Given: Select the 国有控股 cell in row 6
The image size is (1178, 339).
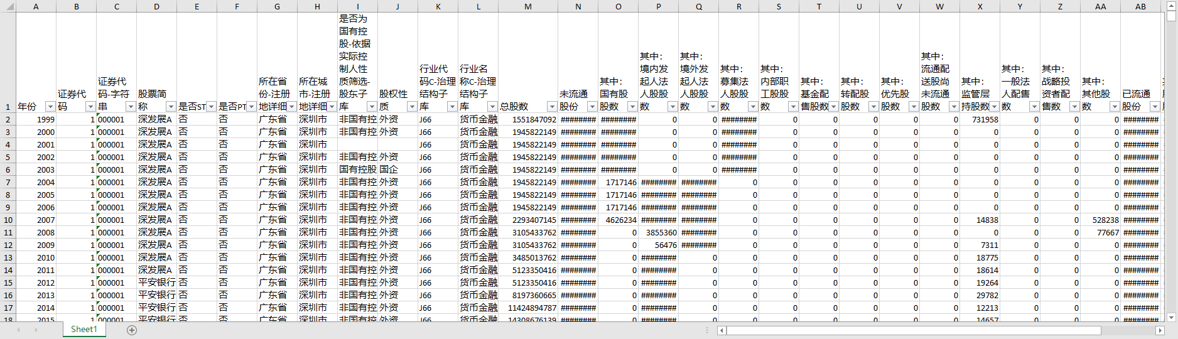Looking at the screenshot, I should [357, 169].
